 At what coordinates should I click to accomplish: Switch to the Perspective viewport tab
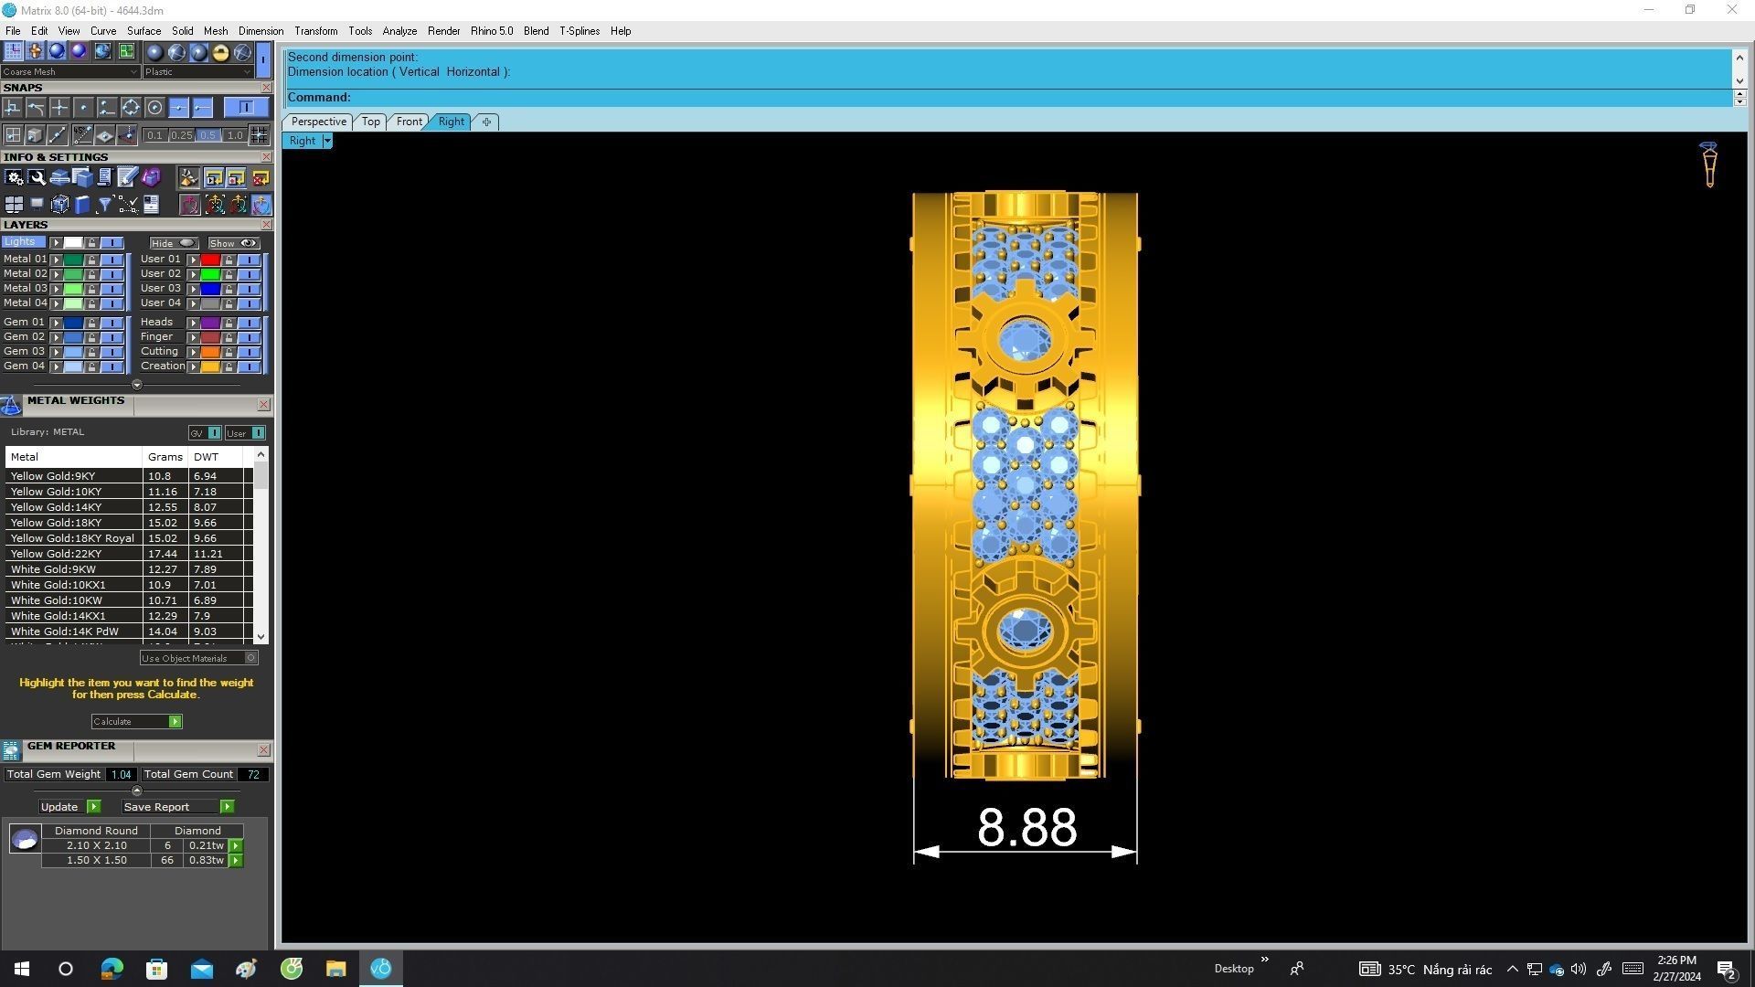(x=318, y=122)
